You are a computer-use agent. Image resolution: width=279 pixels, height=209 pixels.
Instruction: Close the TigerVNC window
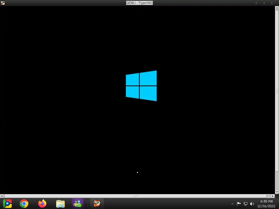[272, 3]
